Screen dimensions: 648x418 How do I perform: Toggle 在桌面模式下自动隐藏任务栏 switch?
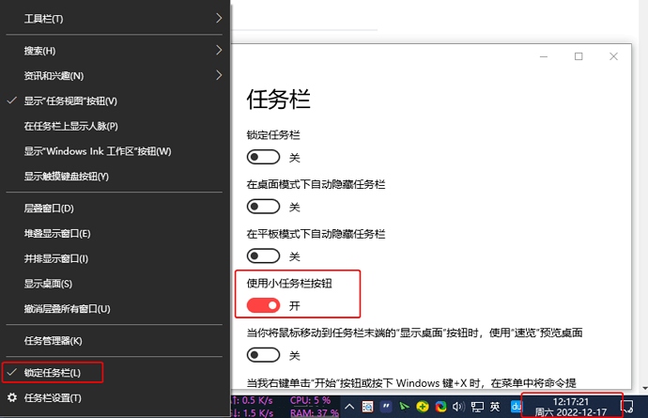coord(263,207)
